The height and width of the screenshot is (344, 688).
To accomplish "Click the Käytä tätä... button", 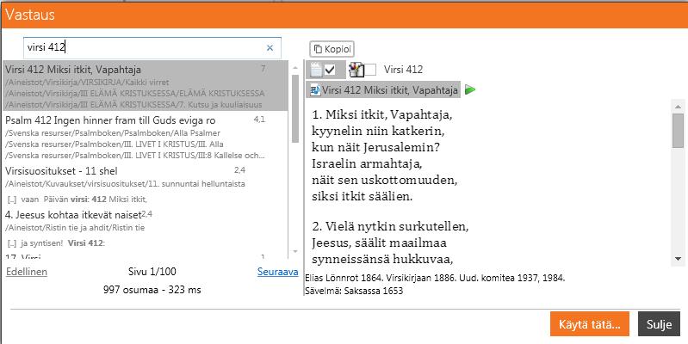I will (589, 324).
